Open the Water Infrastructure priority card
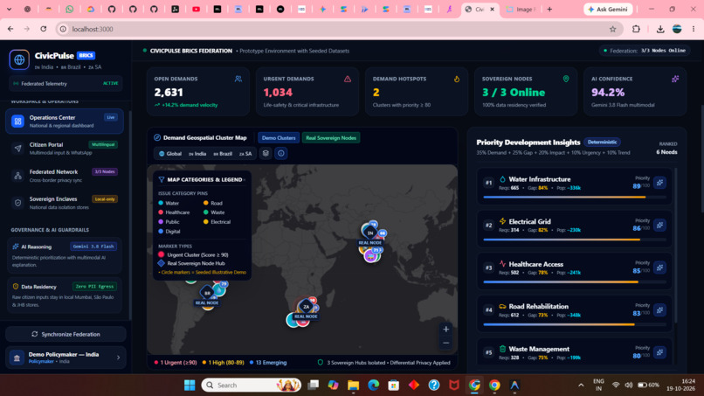Image resolution: width=704 pixels, height=396 pixels. [x=574, y=185]
